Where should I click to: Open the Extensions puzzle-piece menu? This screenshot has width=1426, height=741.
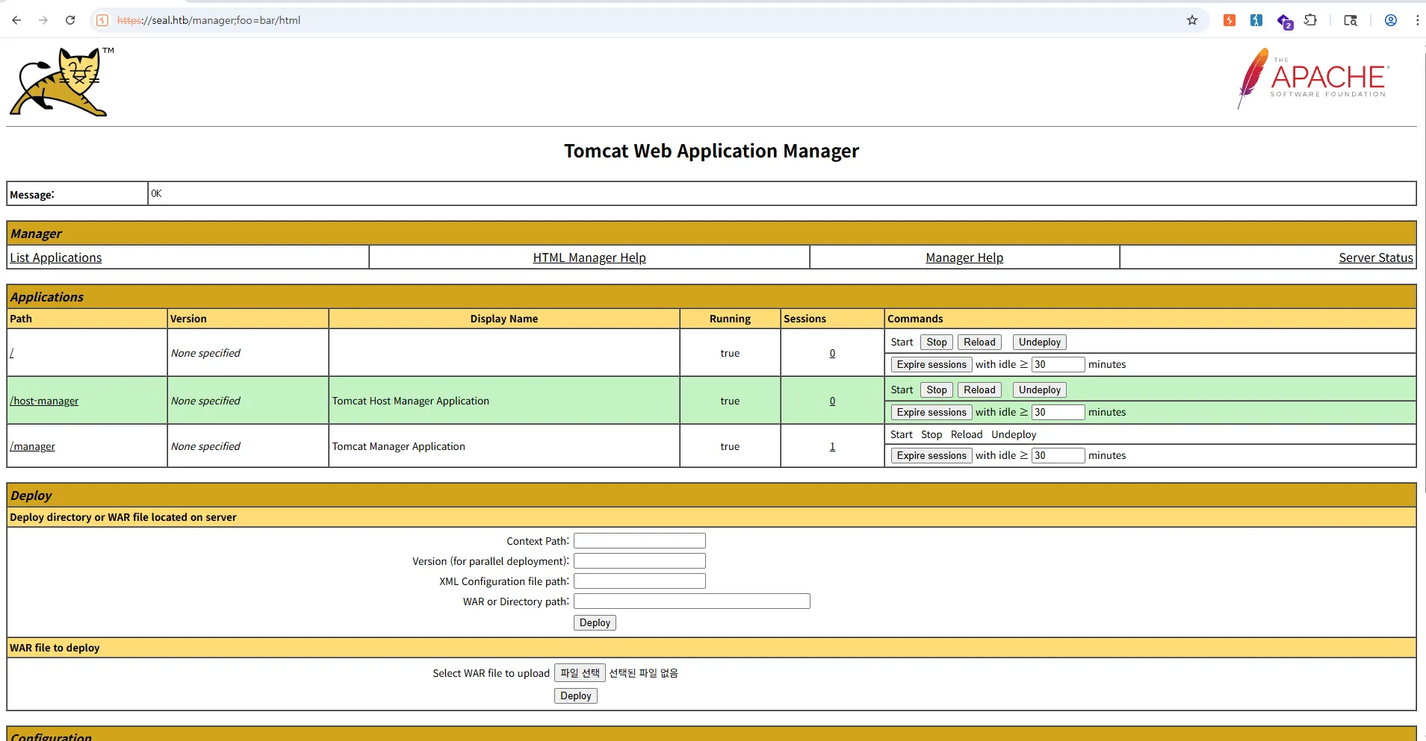click(x=1310, y=20)
